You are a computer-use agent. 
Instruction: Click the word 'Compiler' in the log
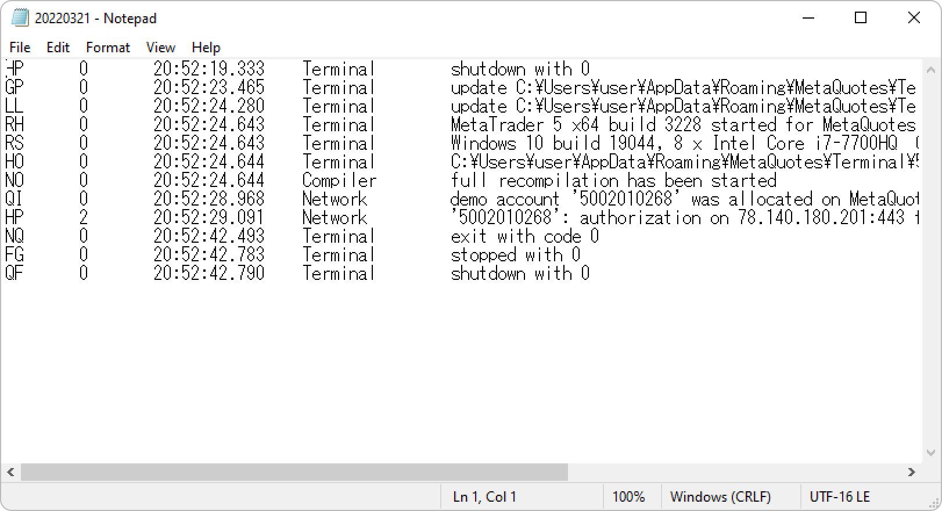[x=339, y=181]
